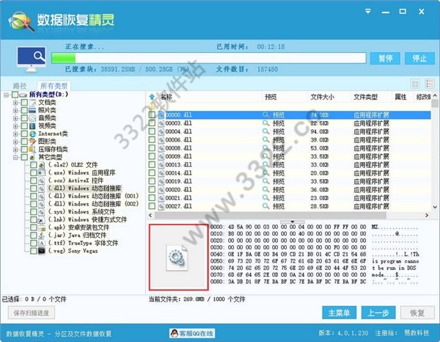440x342 pixels.
Task: Expand the 文档类 tree node
Action: click(15, 103)
